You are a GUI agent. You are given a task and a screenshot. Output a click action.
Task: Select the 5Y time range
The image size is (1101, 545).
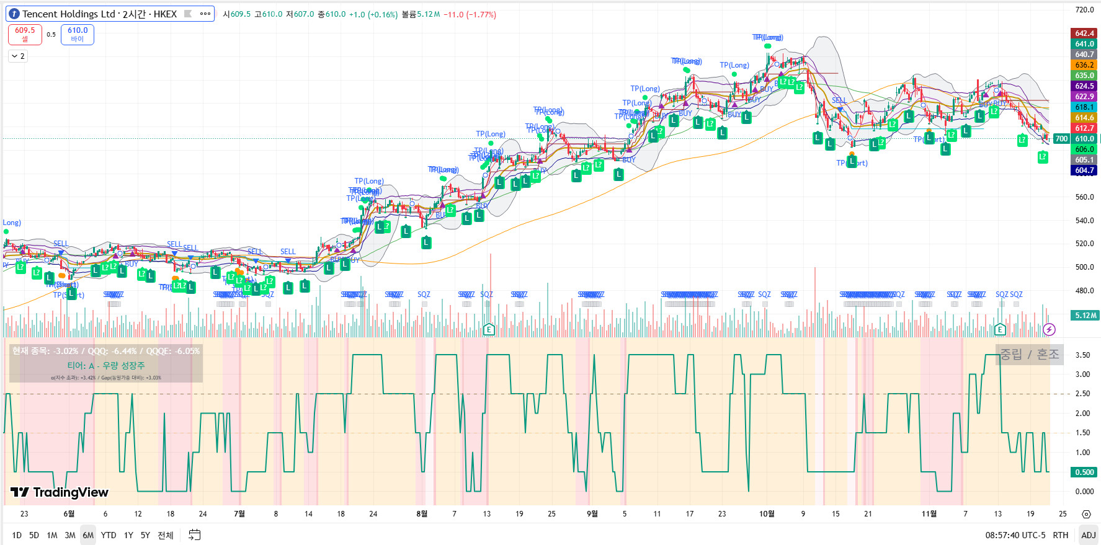click(145, 535)
